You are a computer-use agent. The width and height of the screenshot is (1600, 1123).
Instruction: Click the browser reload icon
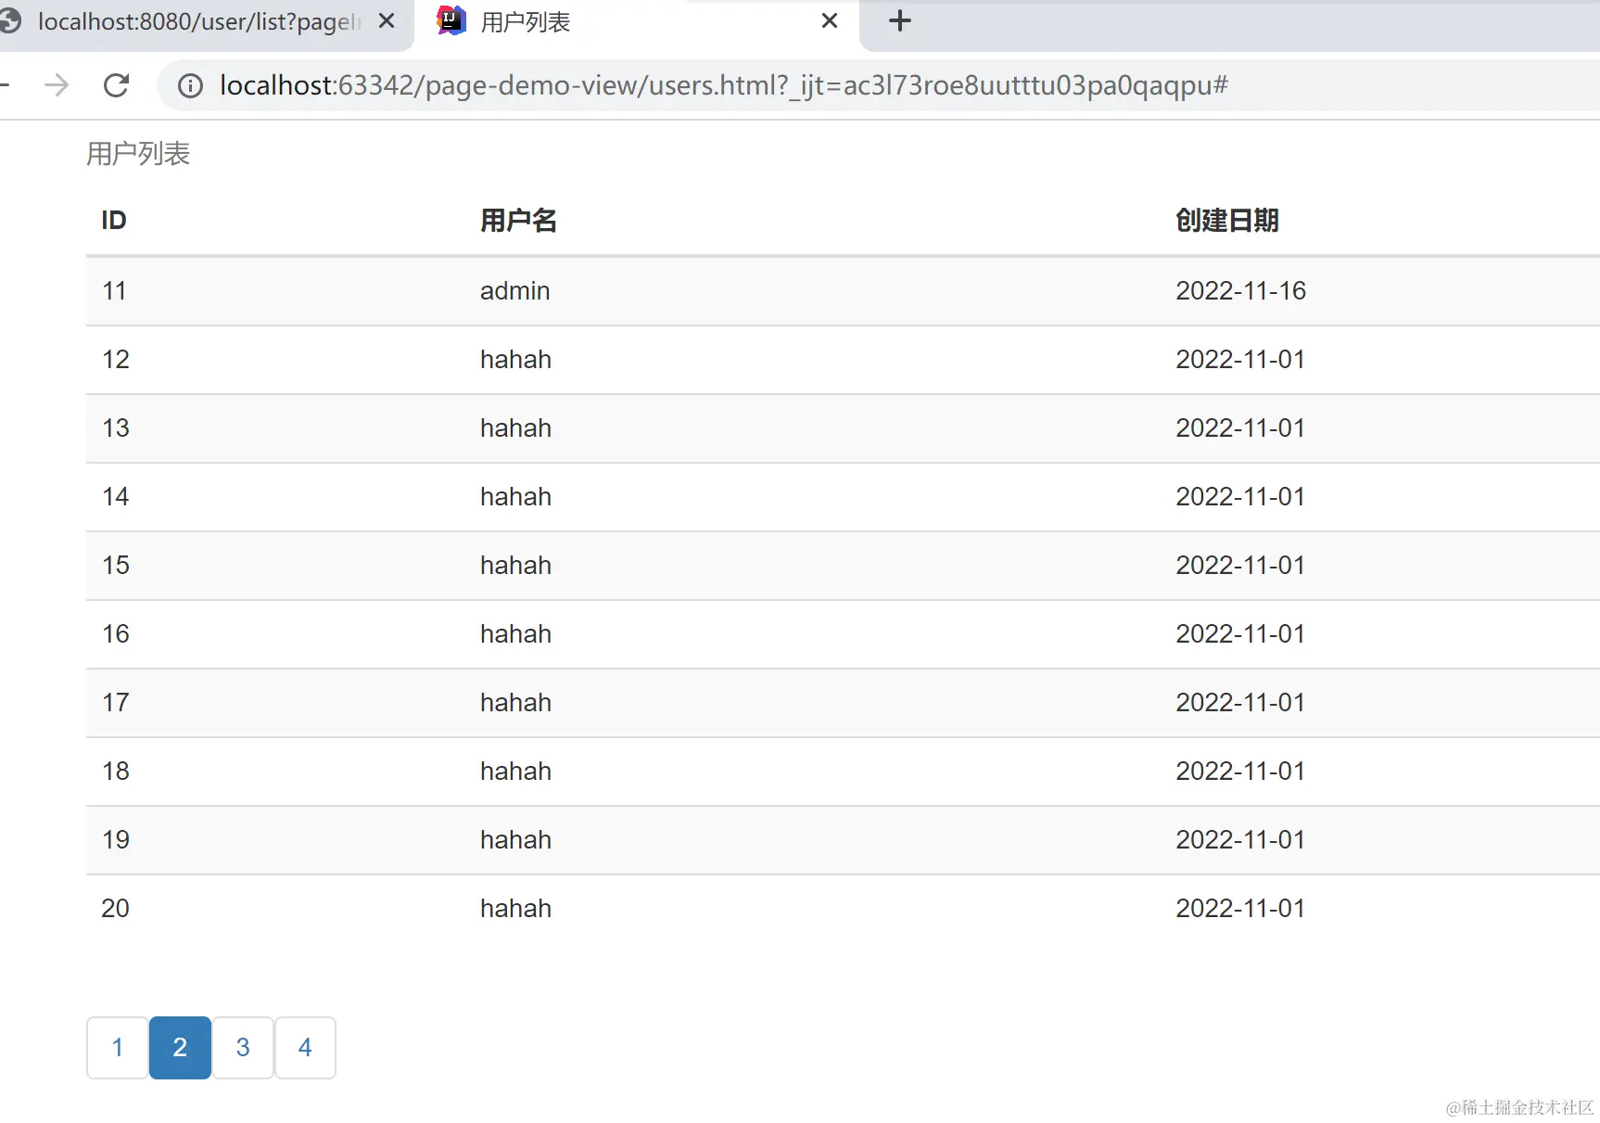116,85
